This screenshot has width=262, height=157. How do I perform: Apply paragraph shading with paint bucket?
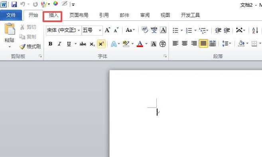coord(241,43)
